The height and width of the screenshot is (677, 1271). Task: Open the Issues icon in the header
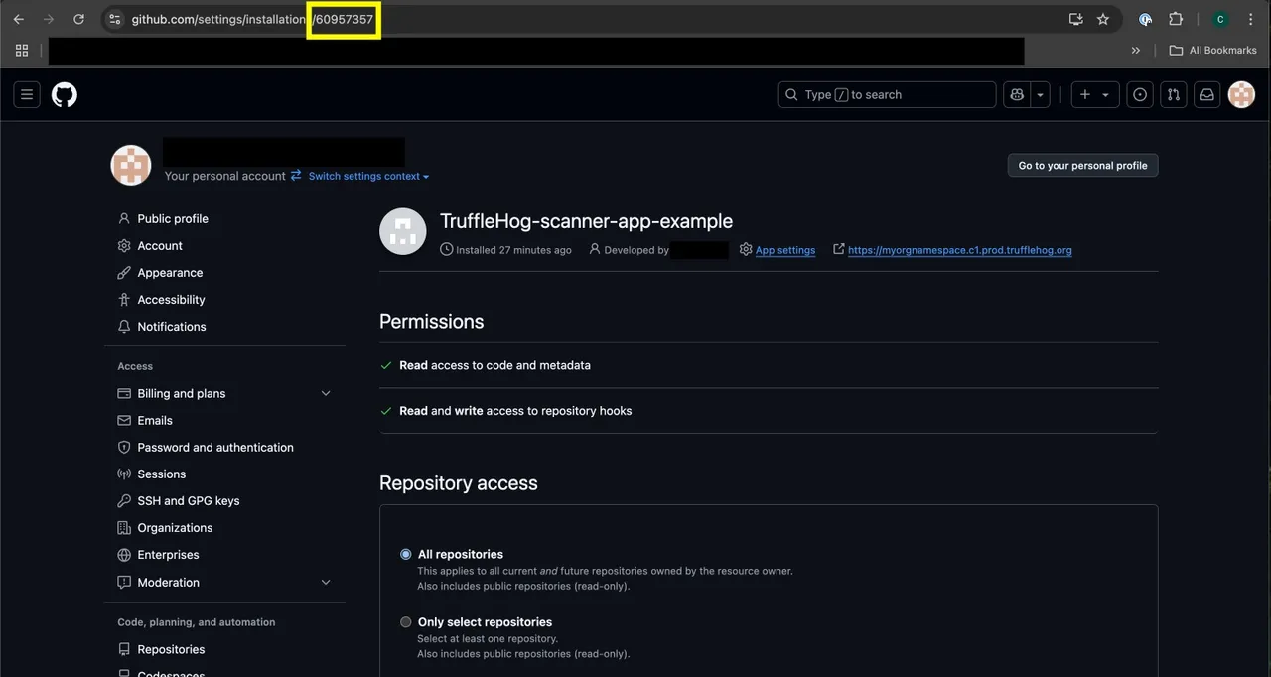(1139, 94)
